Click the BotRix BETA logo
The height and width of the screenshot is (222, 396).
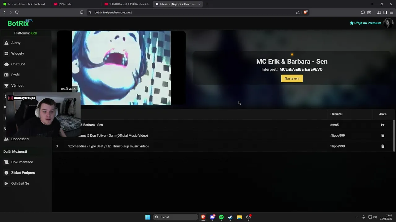20,23
